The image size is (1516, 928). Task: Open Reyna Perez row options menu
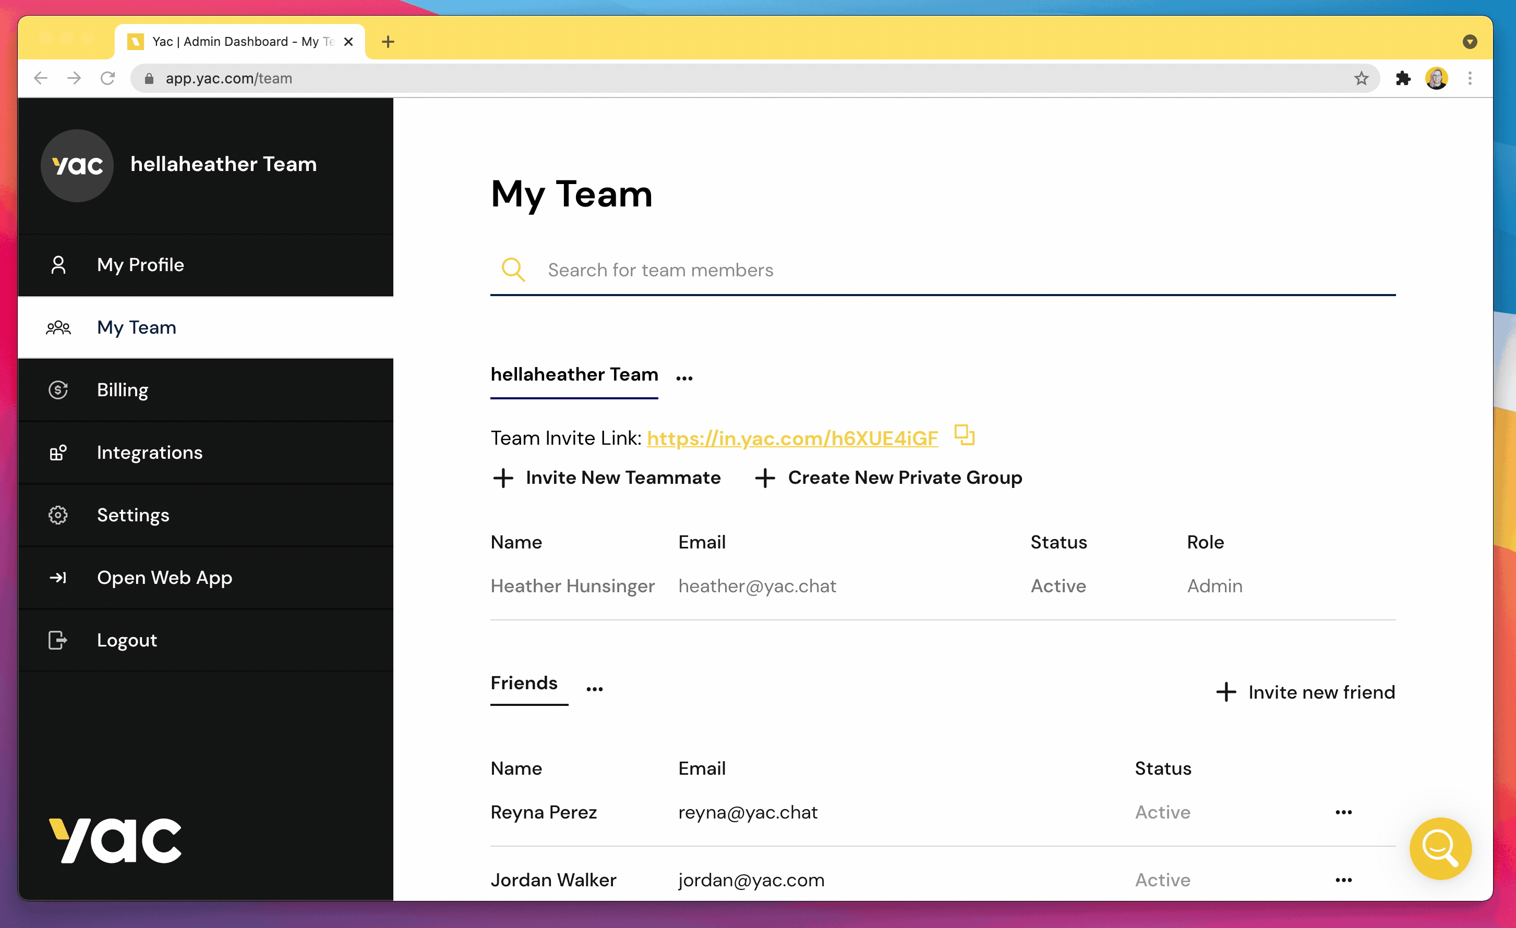pos(1344,812)
